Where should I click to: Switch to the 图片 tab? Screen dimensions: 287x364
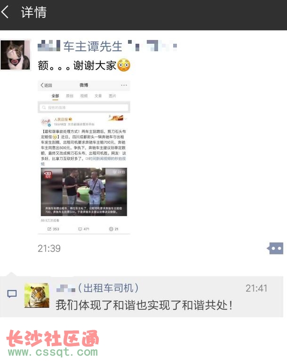[x=112, y=96]
